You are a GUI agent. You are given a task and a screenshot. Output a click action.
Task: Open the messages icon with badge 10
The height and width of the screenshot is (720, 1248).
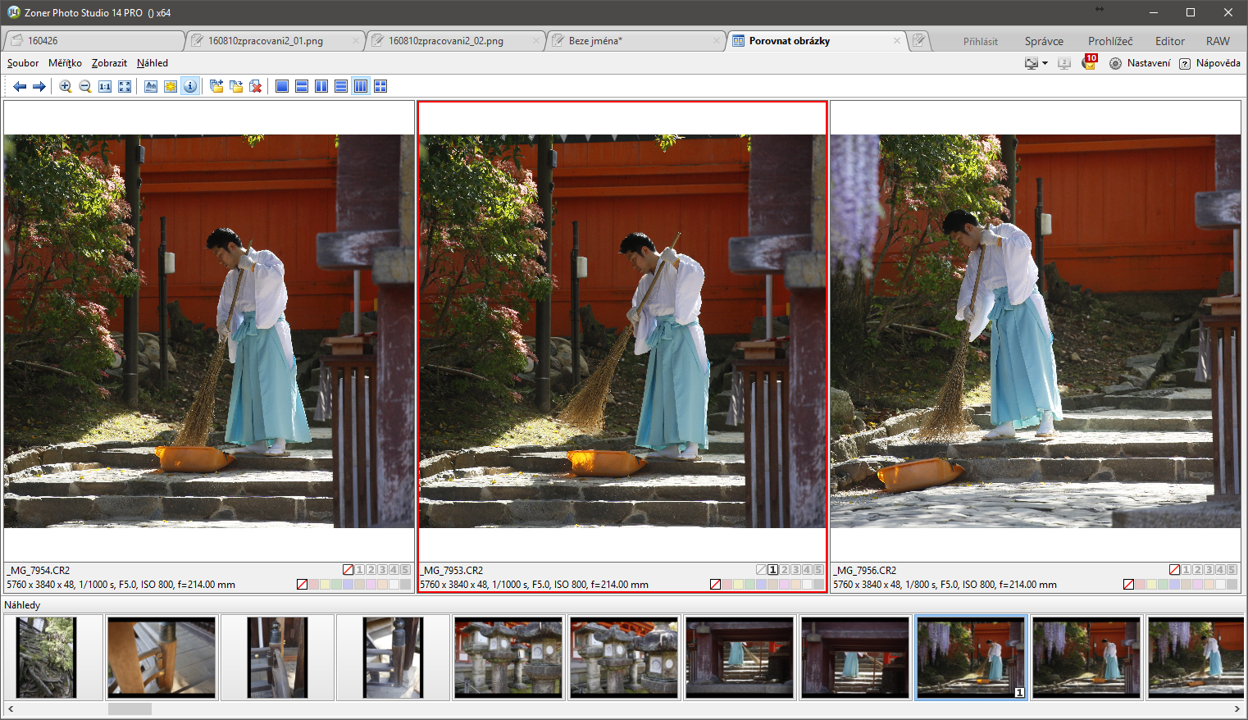tap(1089, 63)
